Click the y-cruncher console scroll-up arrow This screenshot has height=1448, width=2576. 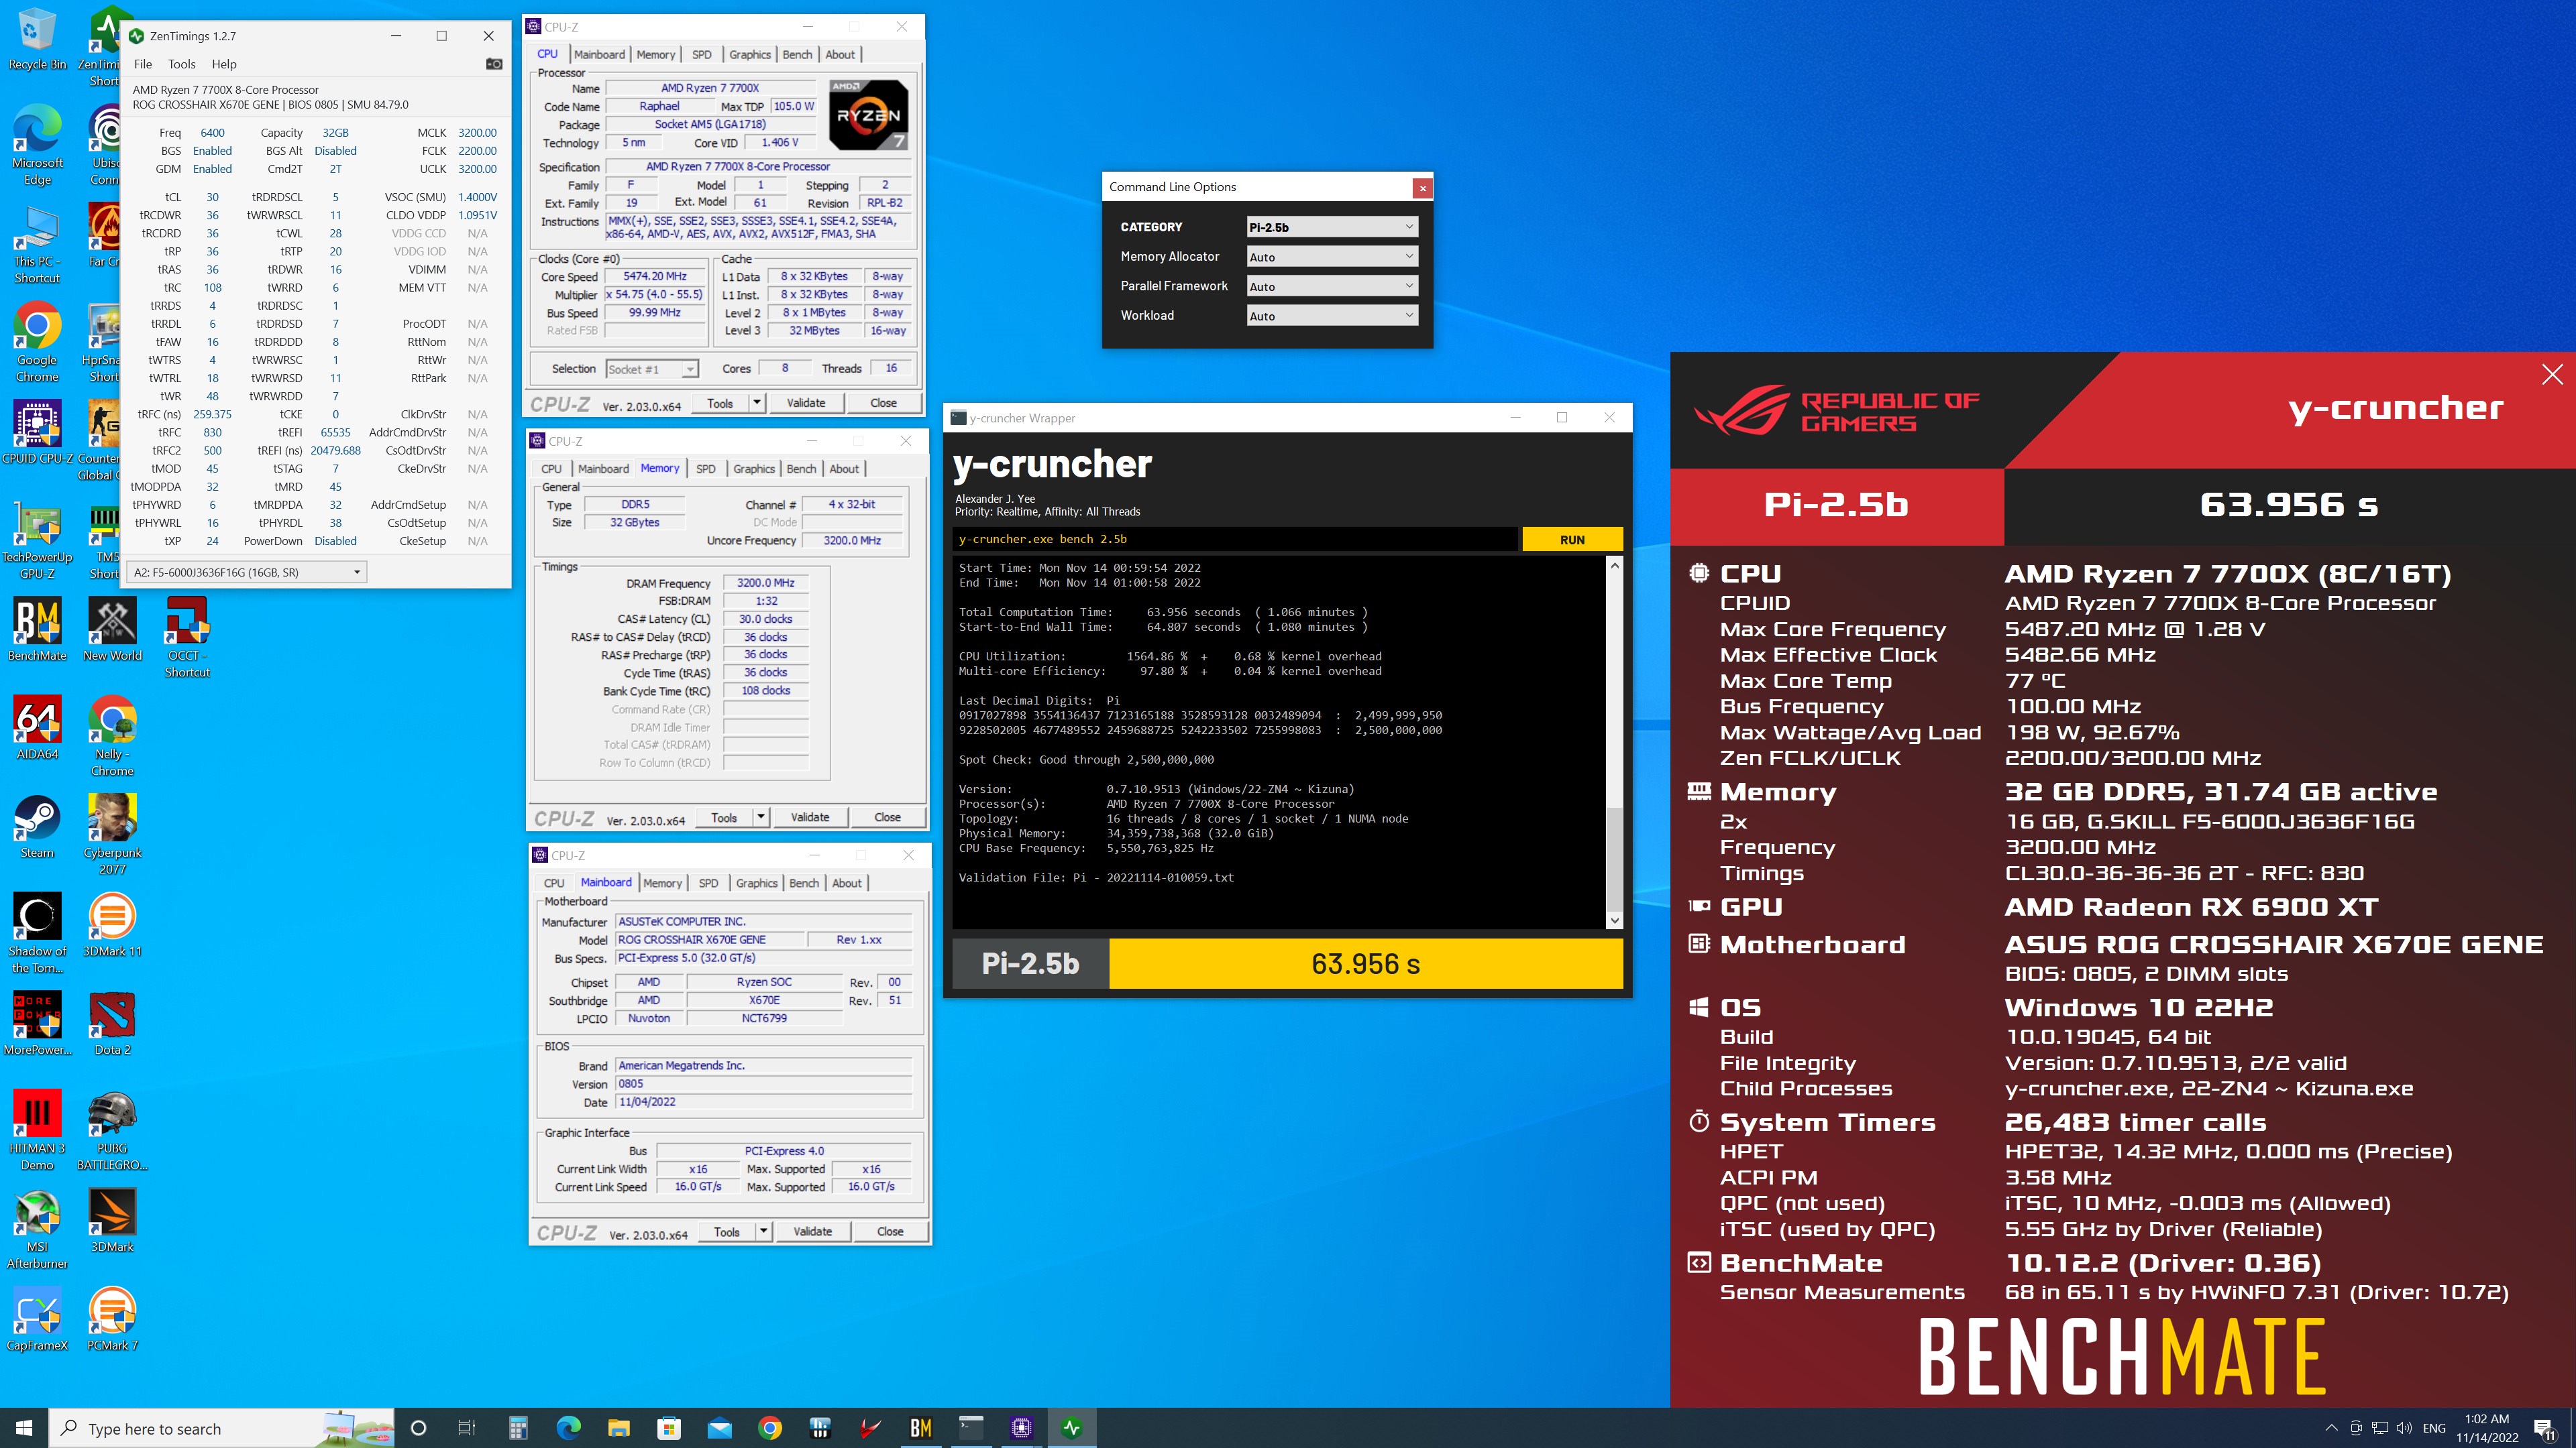click(1614, 566)
